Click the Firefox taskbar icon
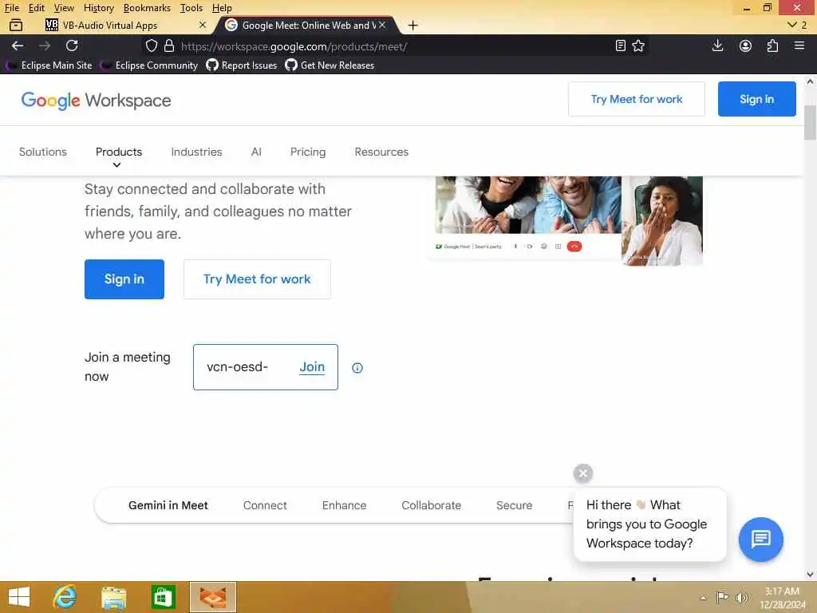817x613 pixels. click(212, 597)
